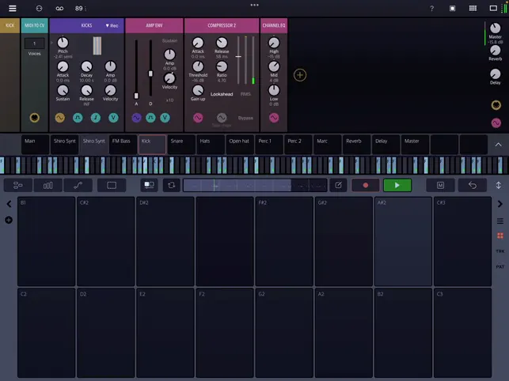Select the Perc 1 track tab
The width and height of the screenshot is (509, 381).
tap(269, 145)
